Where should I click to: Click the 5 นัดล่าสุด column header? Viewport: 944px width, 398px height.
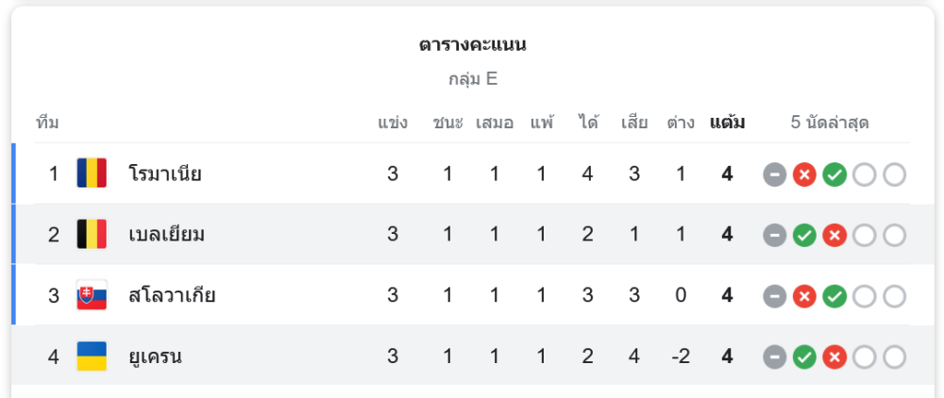coord(830,124)
